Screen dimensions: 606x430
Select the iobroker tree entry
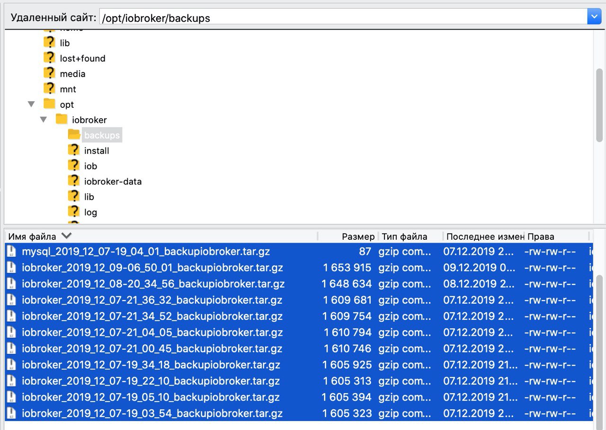tap(89, 120)
